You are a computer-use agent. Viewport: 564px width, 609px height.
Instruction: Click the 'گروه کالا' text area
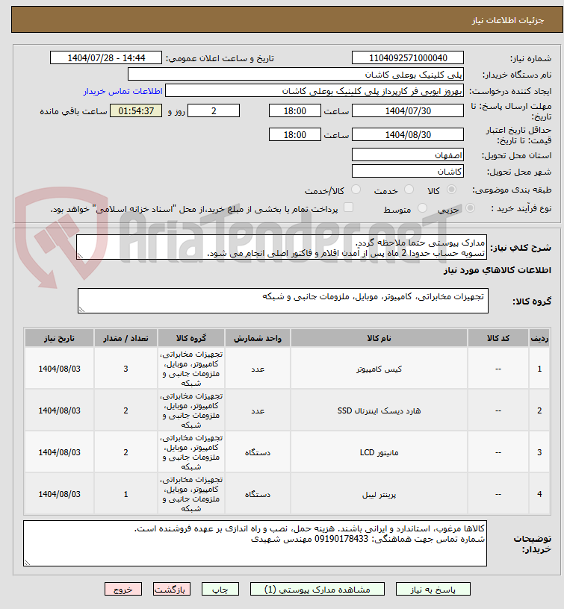[x=282, y=301]
